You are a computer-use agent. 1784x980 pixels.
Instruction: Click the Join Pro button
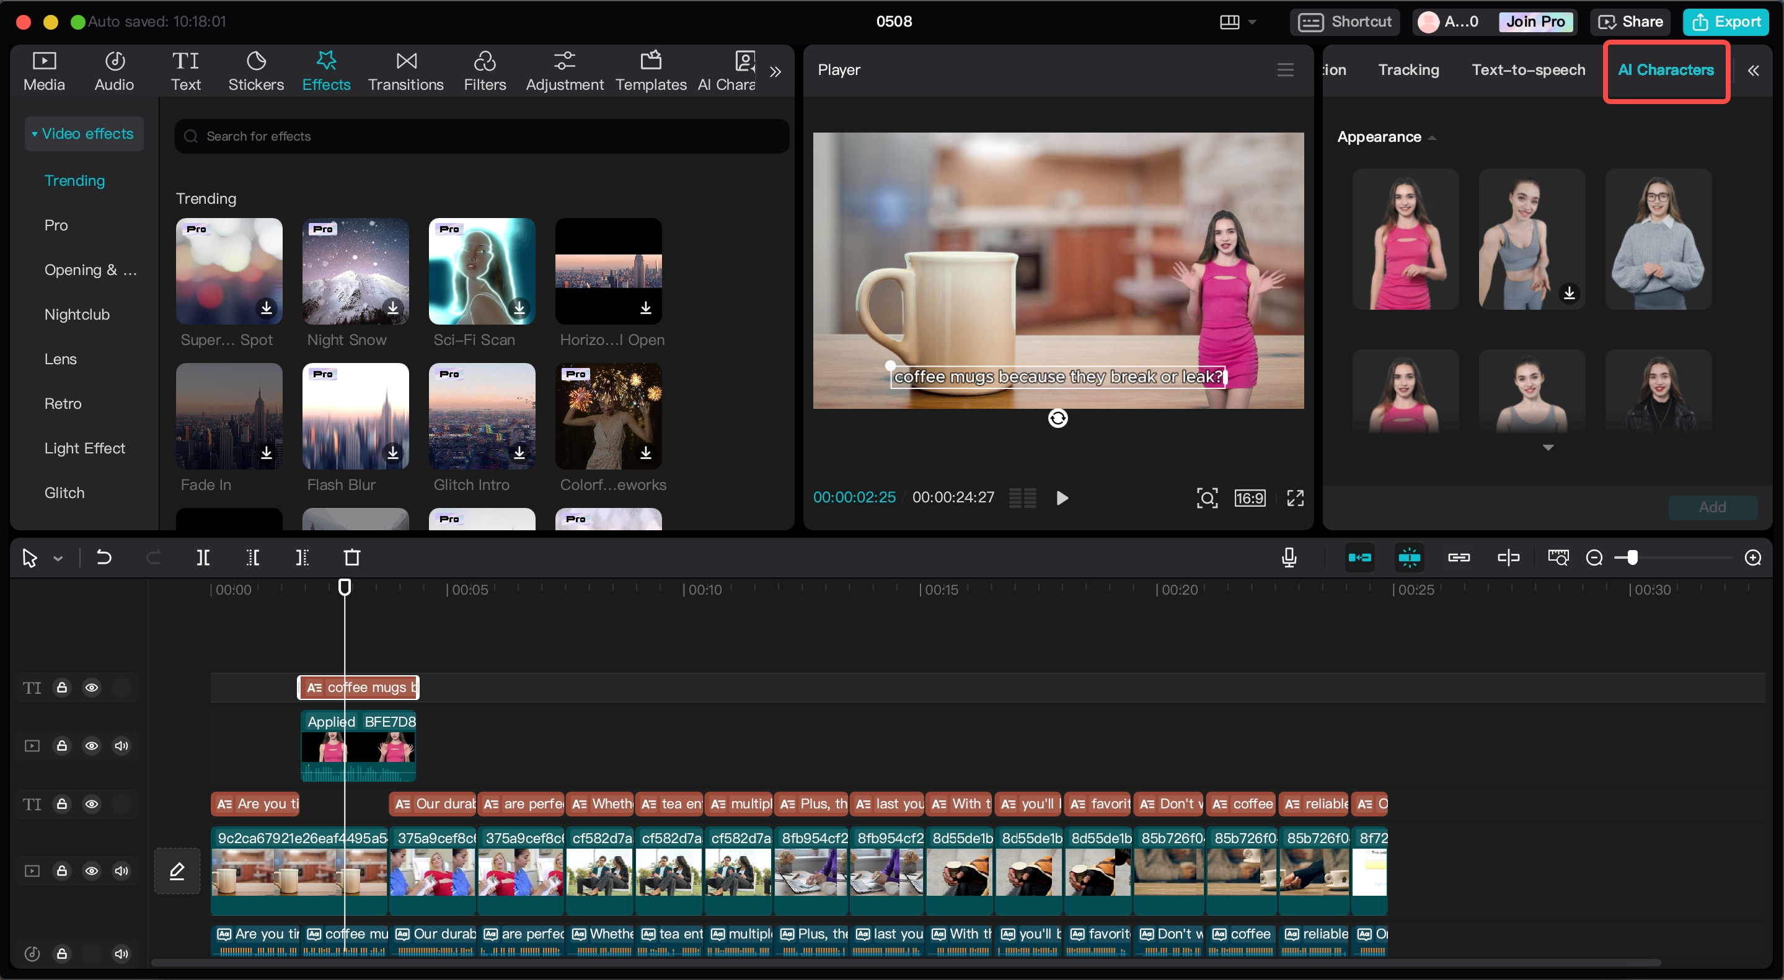pyautogui.click(x=1535, y=22)
